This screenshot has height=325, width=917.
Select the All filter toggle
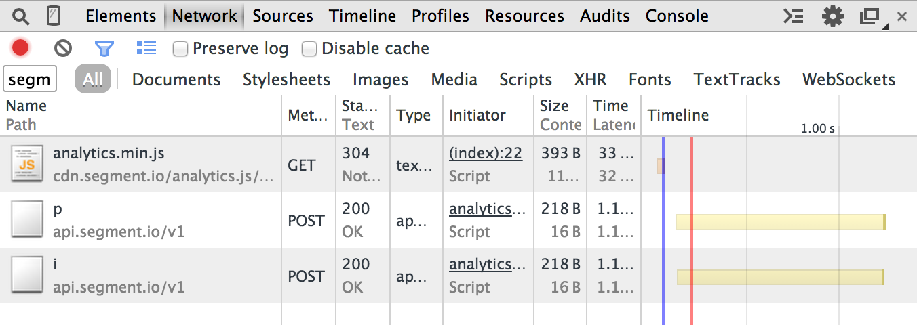point(93,80)
